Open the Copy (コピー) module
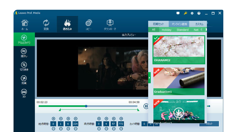Image resolution: width=234 pixels, height=132 pixels. tap(88, 25)
